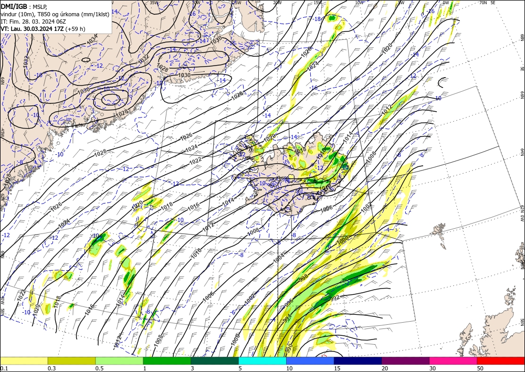Viewport: 525px width, 372px height.
Task: Select the pink 30–50 legend swatch
Action: [454, 360]
